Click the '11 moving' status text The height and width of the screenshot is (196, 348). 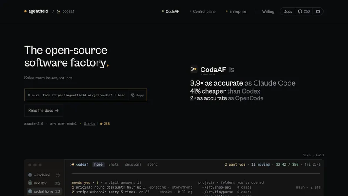261,165
